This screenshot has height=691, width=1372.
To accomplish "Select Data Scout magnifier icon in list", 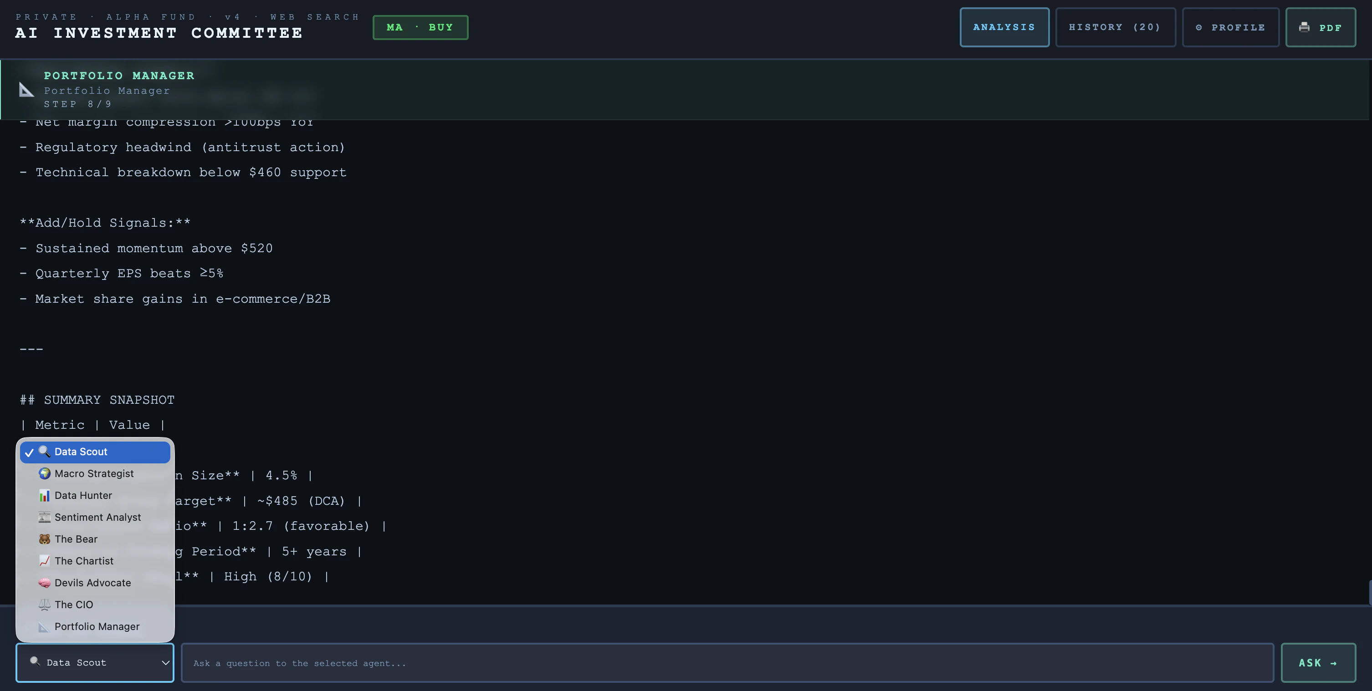I will (x=44, y=452).
